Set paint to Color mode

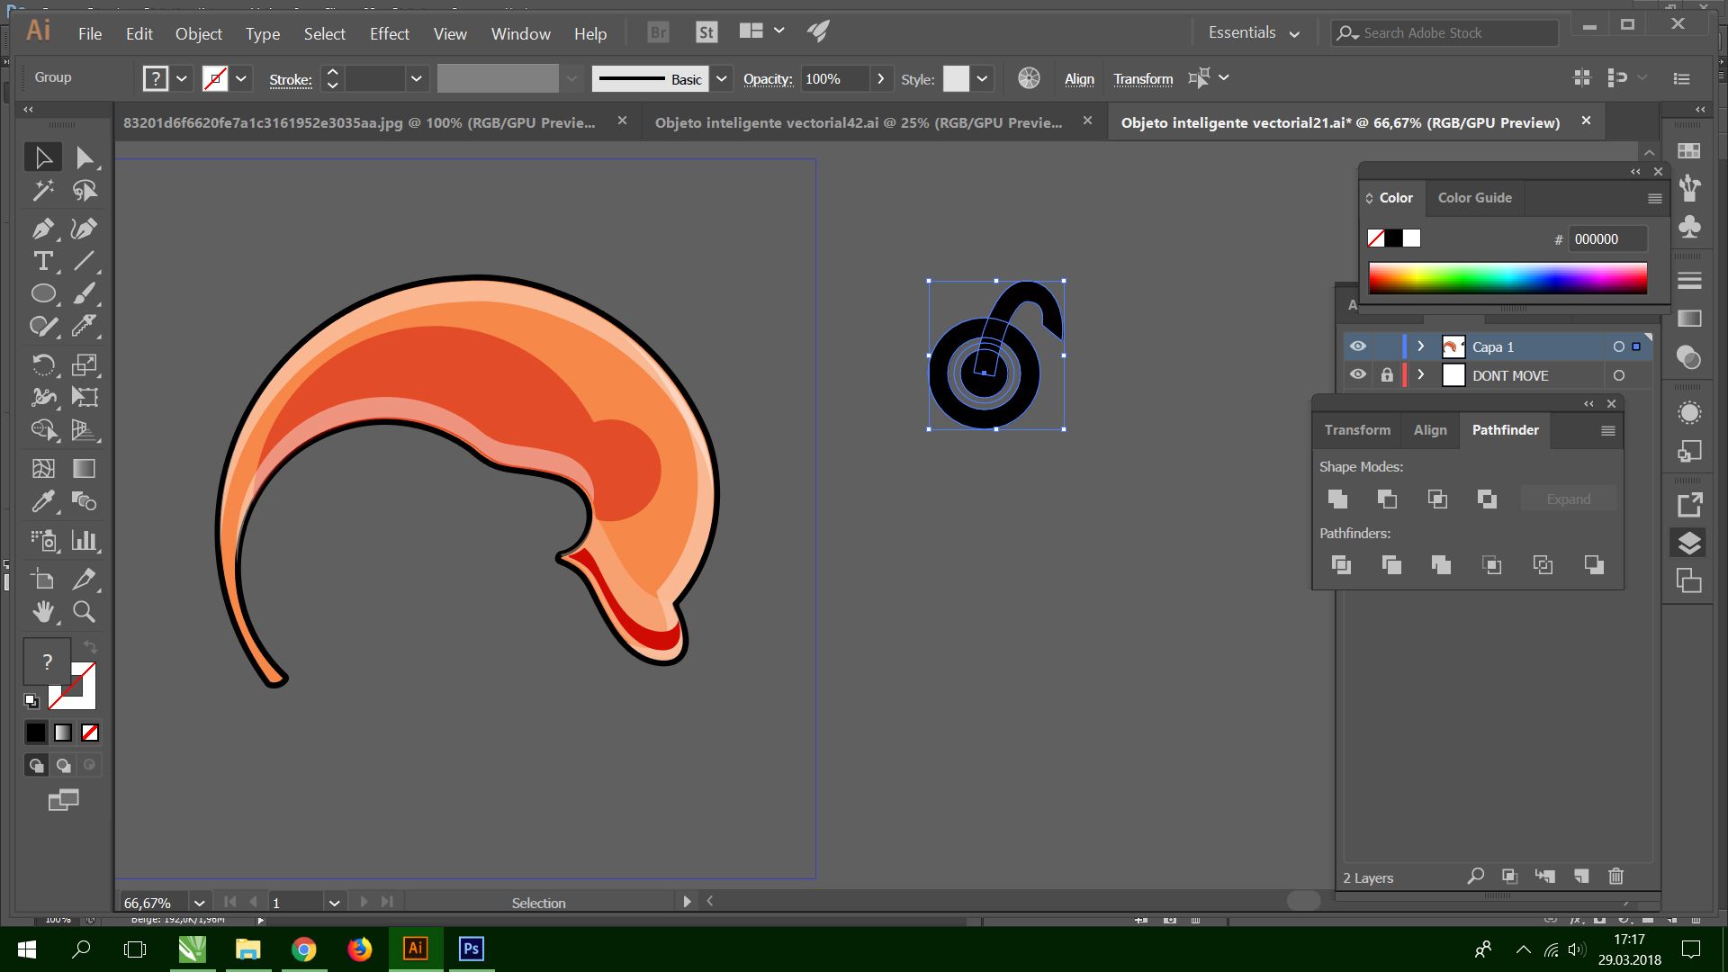pyautogui.click(x=35, y=733)
